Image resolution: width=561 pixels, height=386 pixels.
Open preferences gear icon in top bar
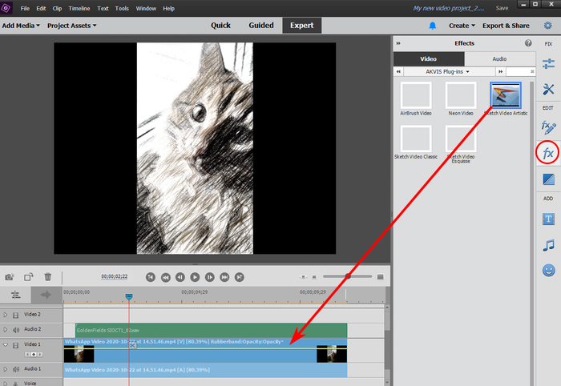[547, 26]
